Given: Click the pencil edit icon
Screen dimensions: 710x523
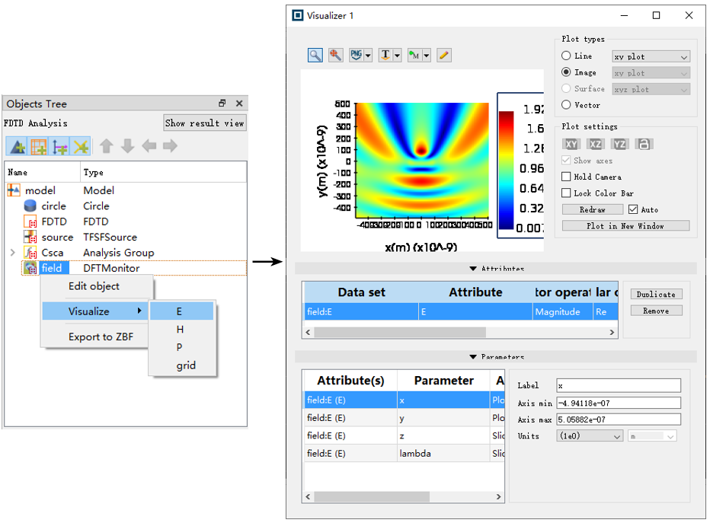Looking at the screenshot, I should [x=443, y=55].
